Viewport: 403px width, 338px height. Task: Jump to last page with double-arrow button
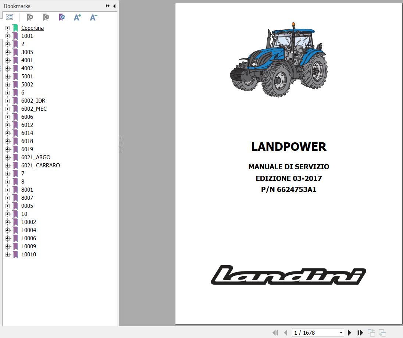coord(359,332)
